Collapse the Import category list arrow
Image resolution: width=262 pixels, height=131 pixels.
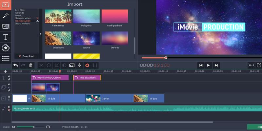point(41,34)
